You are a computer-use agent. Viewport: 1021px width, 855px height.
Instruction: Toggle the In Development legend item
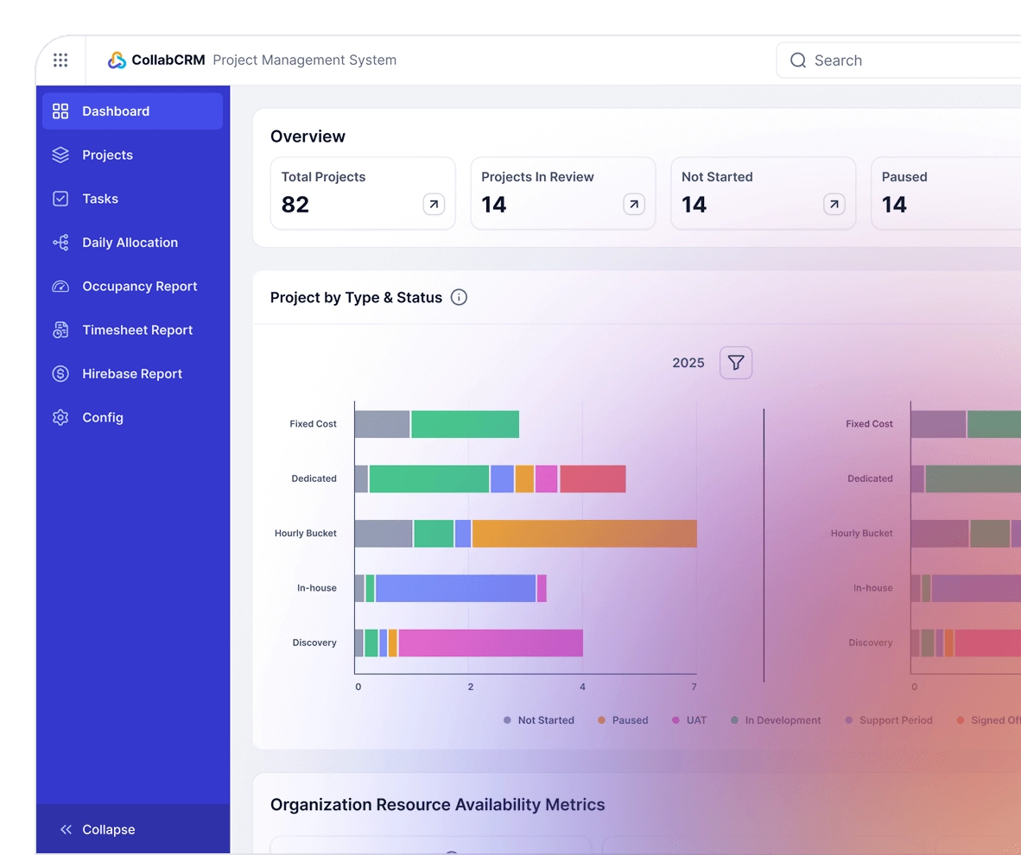click(775, 719)
